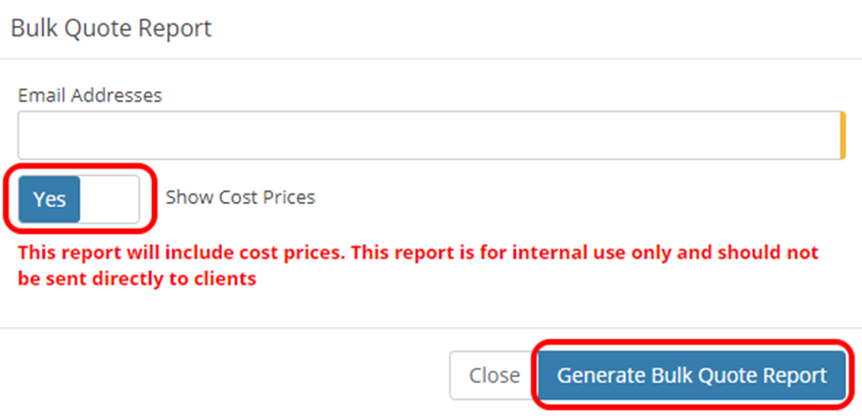Screen dimensions: 862x419
Task: Focus the email recipients text box
Action: 429,136
